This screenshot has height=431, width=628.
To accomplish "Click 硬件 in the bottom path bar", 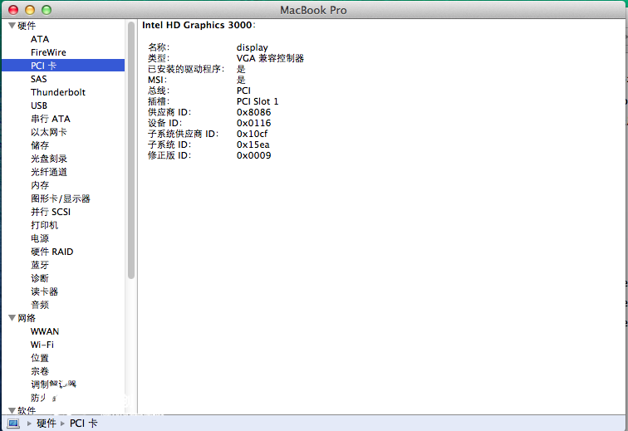I will tap(47, 424).
